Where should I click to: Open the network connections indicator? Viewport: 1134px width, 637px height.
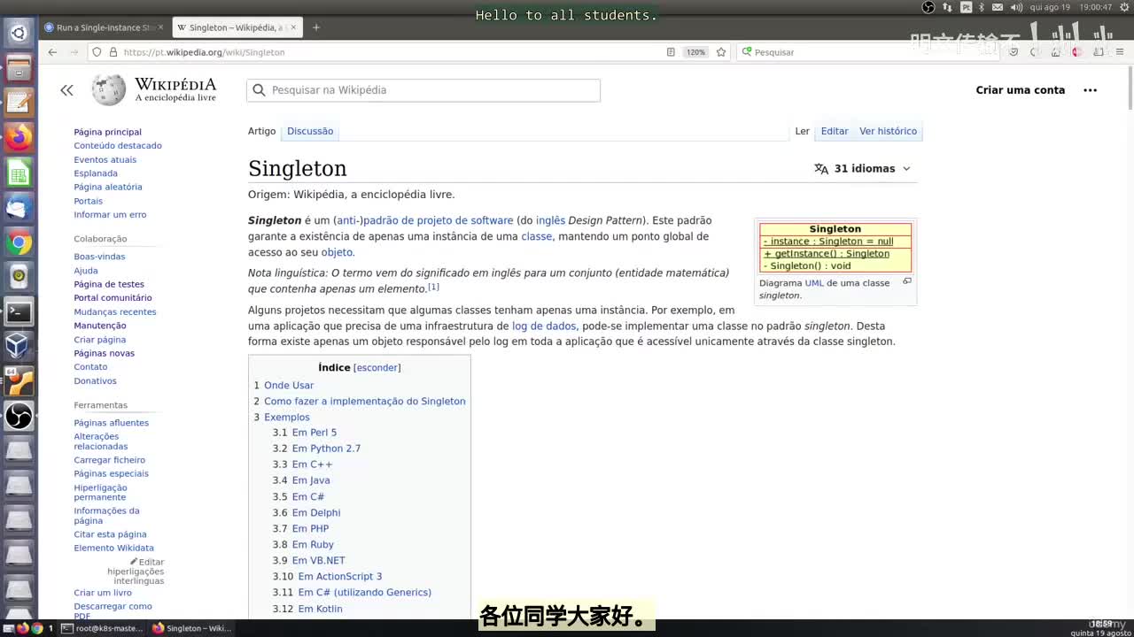(x=947, y=7)
